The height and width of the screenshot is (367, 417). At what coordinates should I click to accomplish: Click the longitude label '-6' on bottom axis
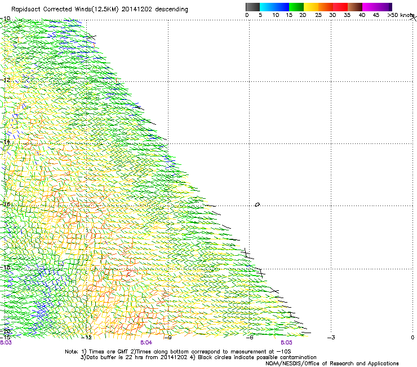point(250,338)
